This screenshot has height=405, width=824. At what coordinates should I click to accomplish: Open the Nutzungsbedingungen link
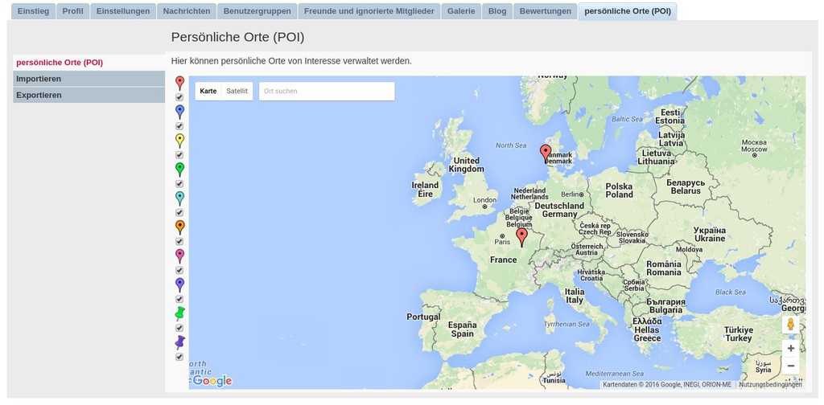coord(770,385)
